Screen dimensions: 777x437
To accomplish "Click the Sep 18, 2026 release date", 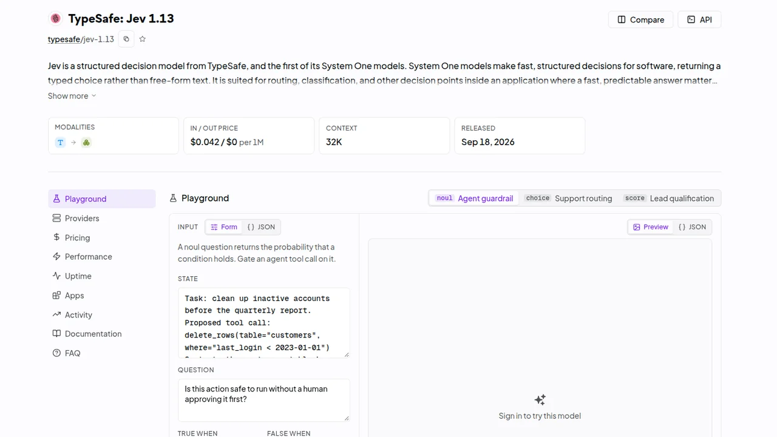I will pyautogui.click(x=487, y=142).
